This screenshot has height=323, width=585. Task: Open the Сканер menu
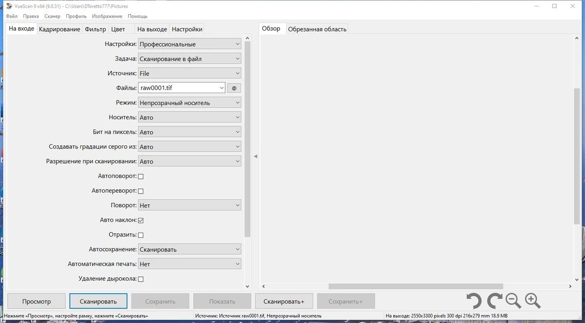(52, 16)
